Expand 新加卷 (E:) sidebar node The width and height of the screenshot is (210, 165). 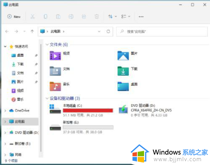(x=5, y=144)
